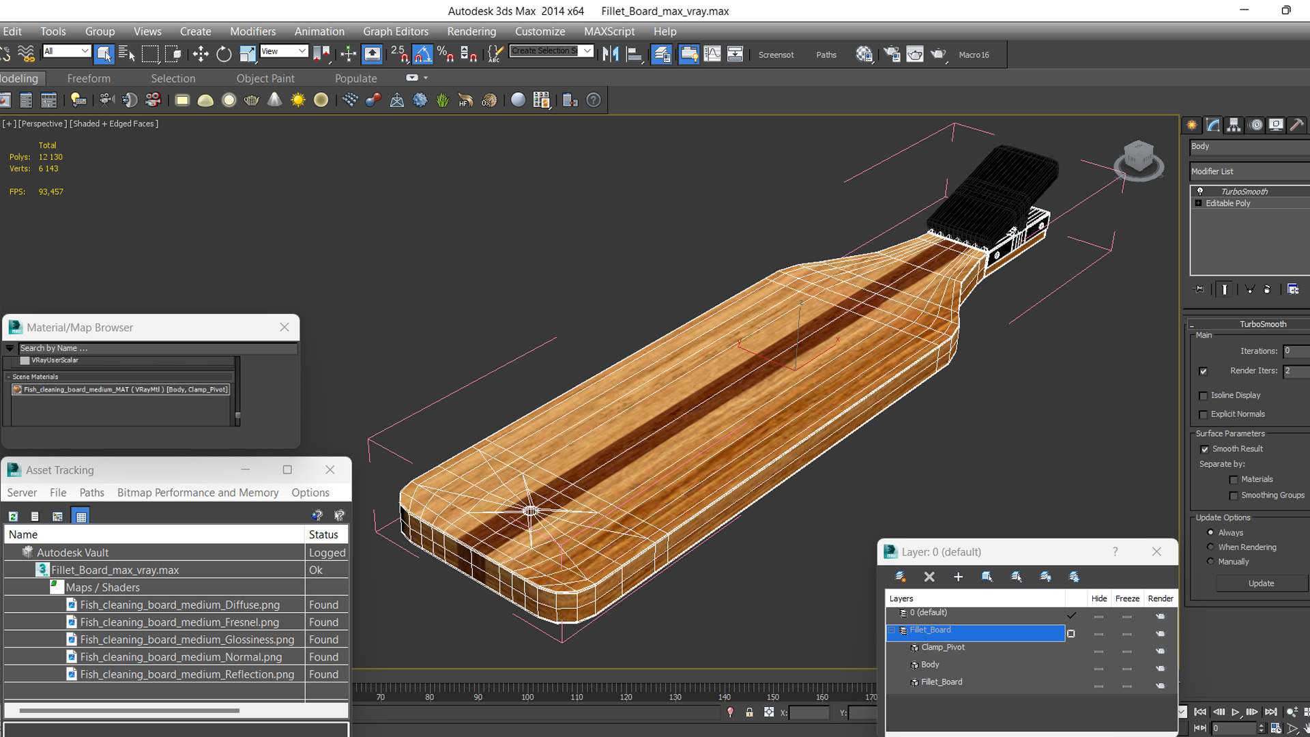Open Material/Map Browser options arrow
The height and width of the screenshot is (737, 1310).
tap(10, 348)
